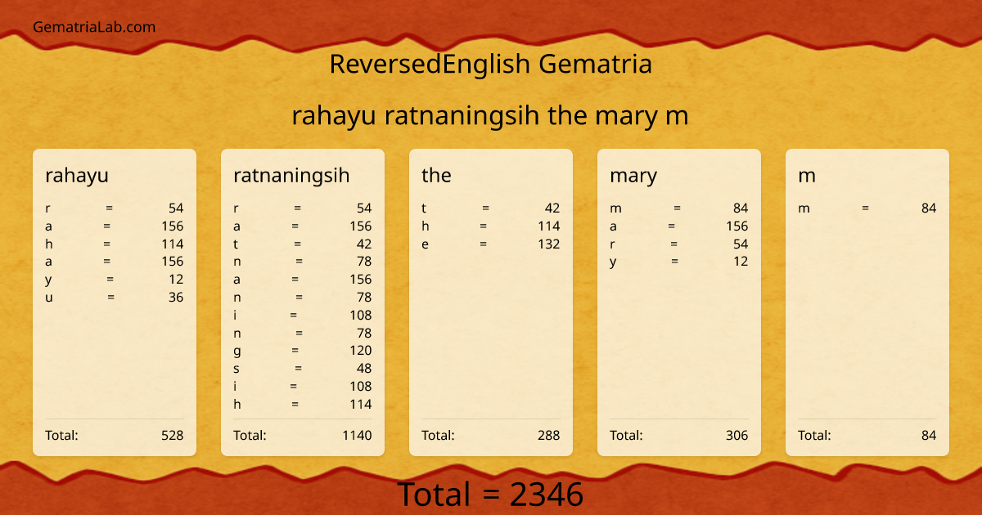
Task: Click the rahayu card heading
Action: 76,175
